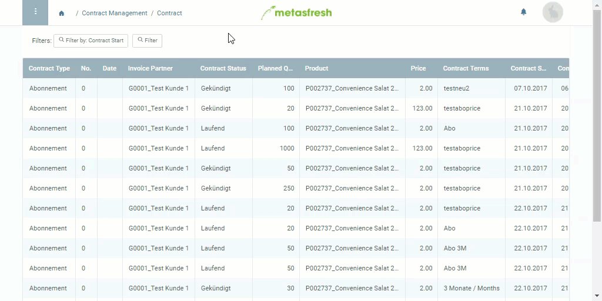Click Laufend status in the 1000 quantity row
The image size is (602, 301).
tap(223, 148)
